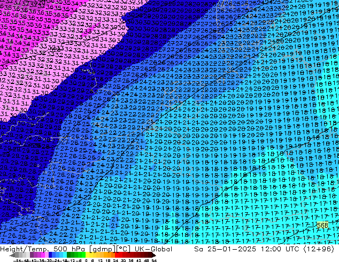Click the '12:00 UTC' time text
This screenshot has width=339, height=262.
pyautogui.click(x=281, y=249)
